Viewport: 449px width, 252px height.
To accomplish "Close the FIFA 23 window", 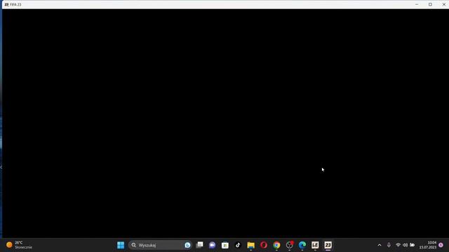I will (x=444, y=5).
